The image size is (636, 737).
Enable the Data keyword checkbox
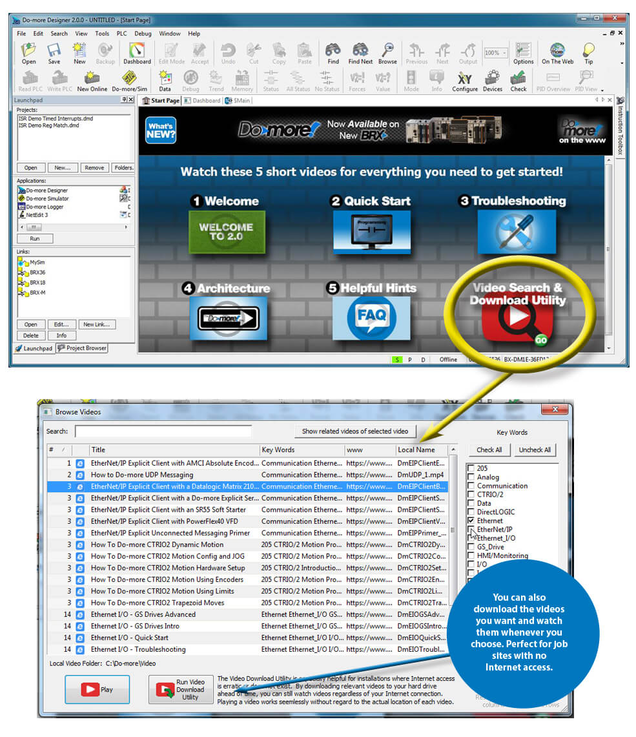pyautogui.click(x=471, y=503)
